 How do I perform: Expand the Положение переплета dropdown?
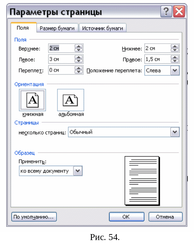(175, 71)
